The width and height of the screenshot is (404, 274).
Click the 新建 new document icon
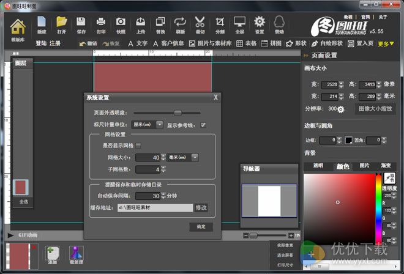point(42,21)
